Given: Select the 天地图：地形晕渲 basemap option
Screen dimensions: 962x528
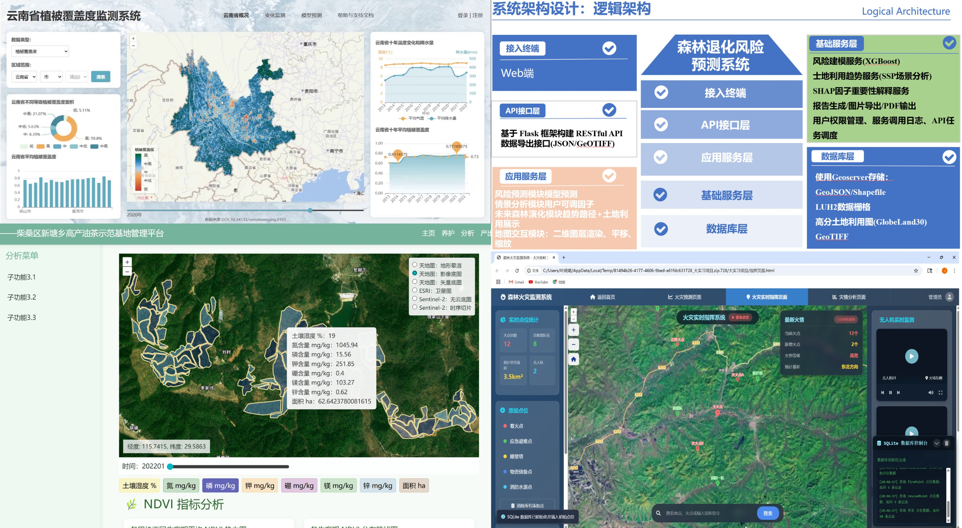Looking at the screenshot, I should (x=414, y=265).
